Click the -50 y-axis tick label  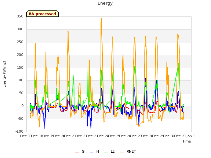[20, 118]
